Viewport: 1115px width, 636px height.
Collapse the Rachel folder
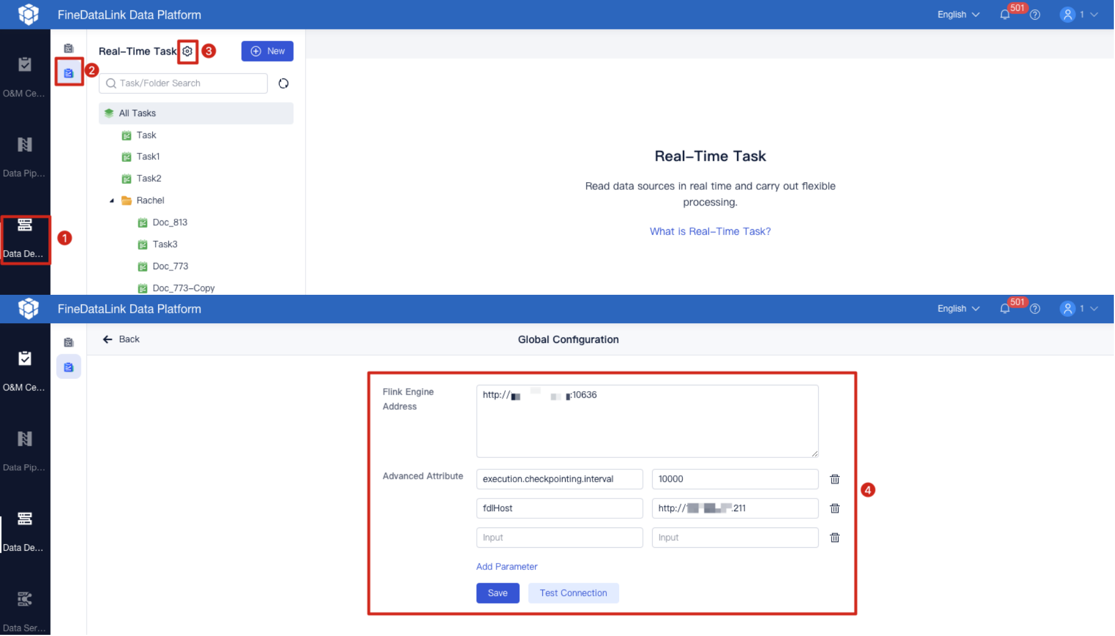[x=112, y=201]
